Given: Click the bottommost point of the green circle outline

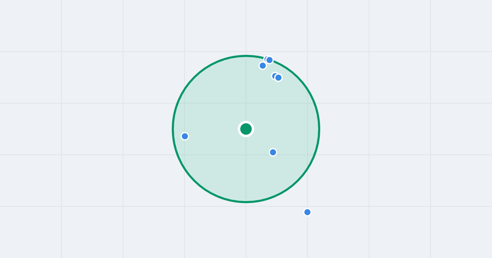Looking at the screenshot, I should click(x=246, y=202).
